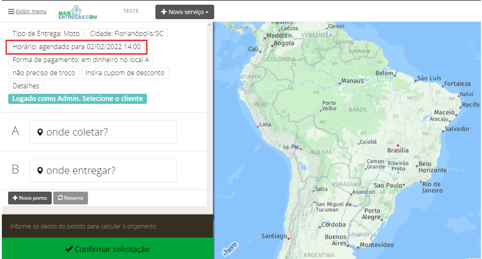Click "Montevideo" on the map
482x259 pixels.
[377, 245]
